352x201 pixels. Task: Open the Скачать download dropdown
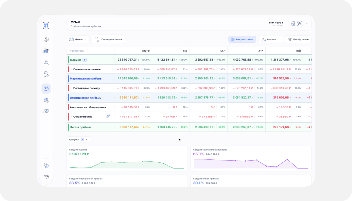(270, 39)
